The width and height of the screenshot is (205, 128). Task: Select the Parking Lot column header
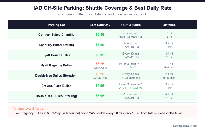click(x=56, y=25)
